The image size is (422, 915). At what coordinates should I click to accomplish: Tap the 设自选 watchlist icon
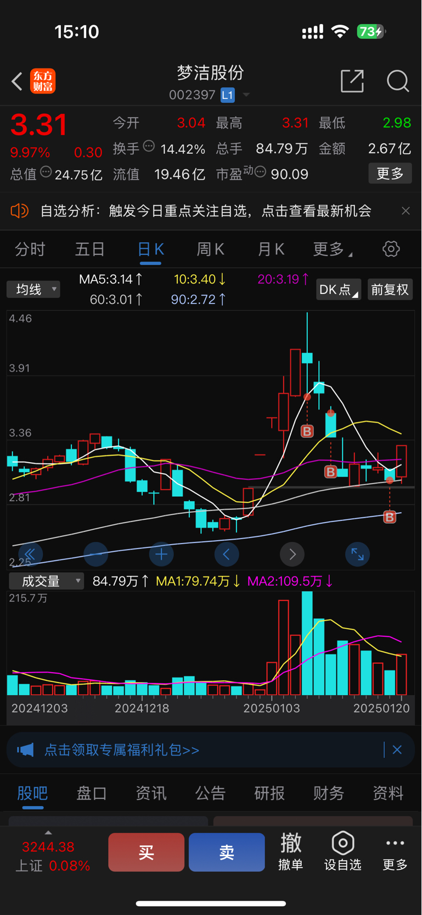pyautogui.click(x=343, y=851)
